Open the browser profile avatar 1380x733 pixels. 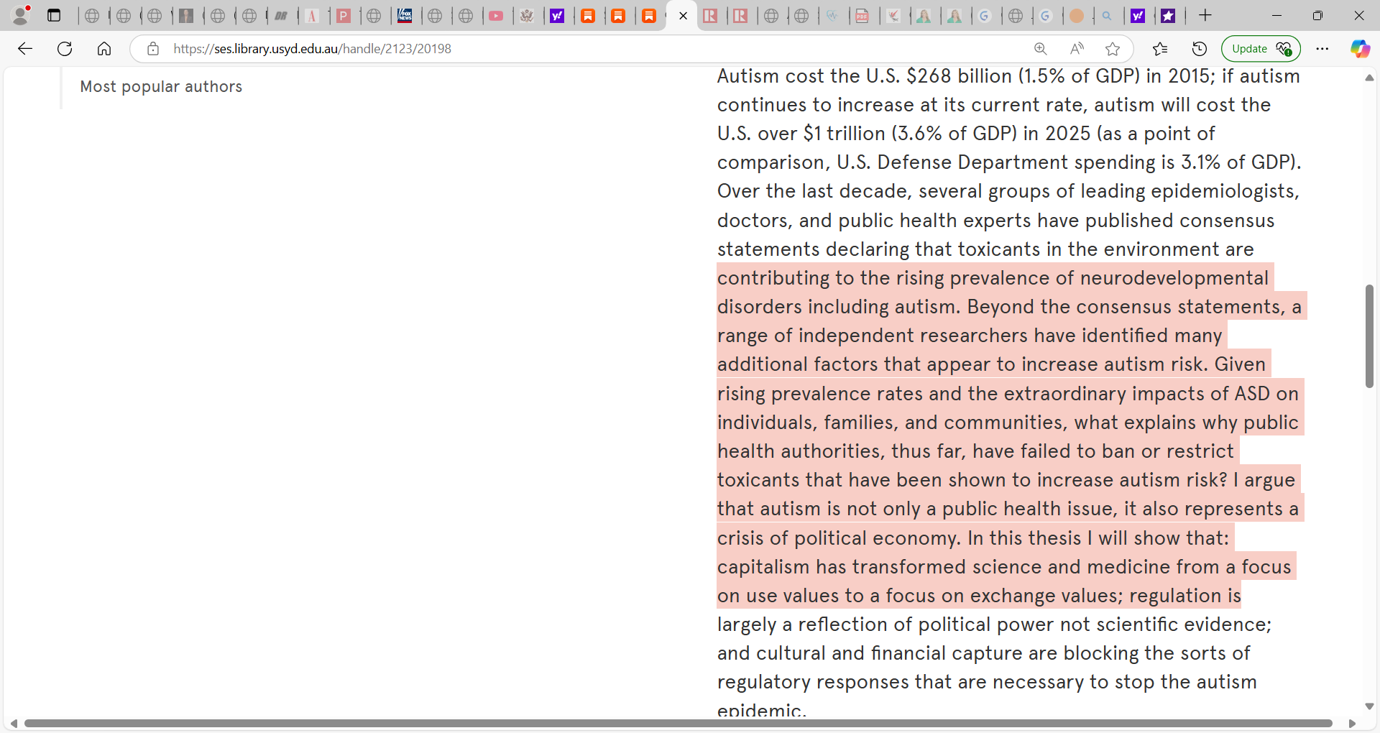[22, 15]
